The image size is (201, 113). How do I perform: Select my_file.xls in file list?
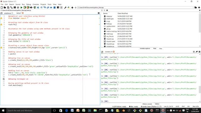click(110, 36)
